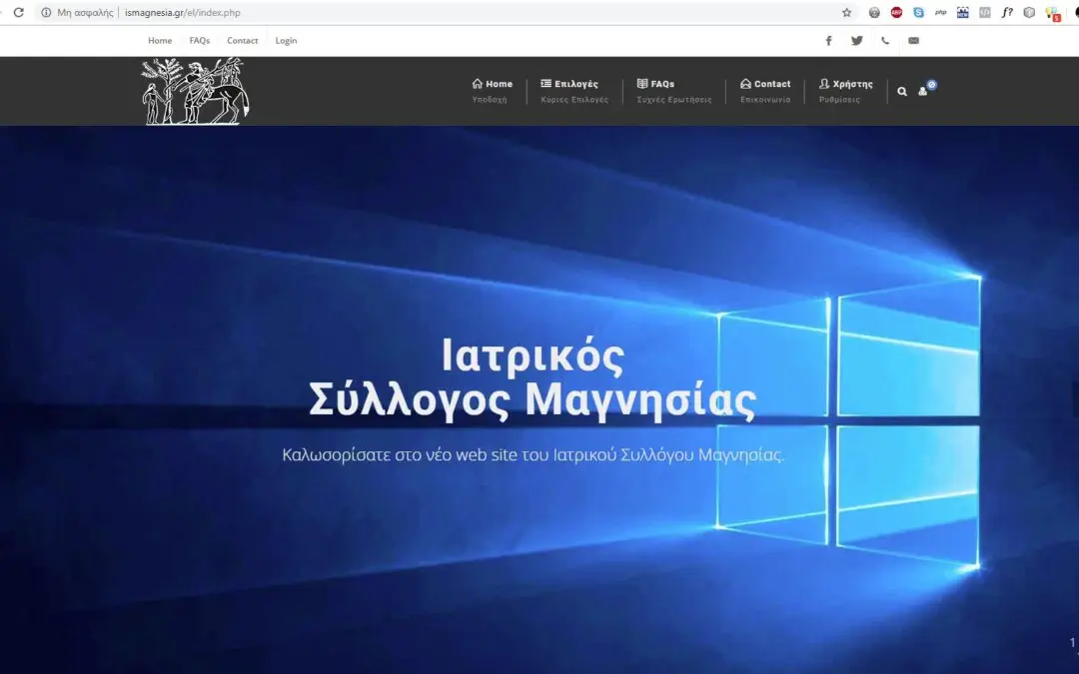Click the 'Ιατρικός Σύλλογος Μαγνησίας' heading
This screenshot has height=674, width=1079.
pyautogui.click(x=532, y=377)
